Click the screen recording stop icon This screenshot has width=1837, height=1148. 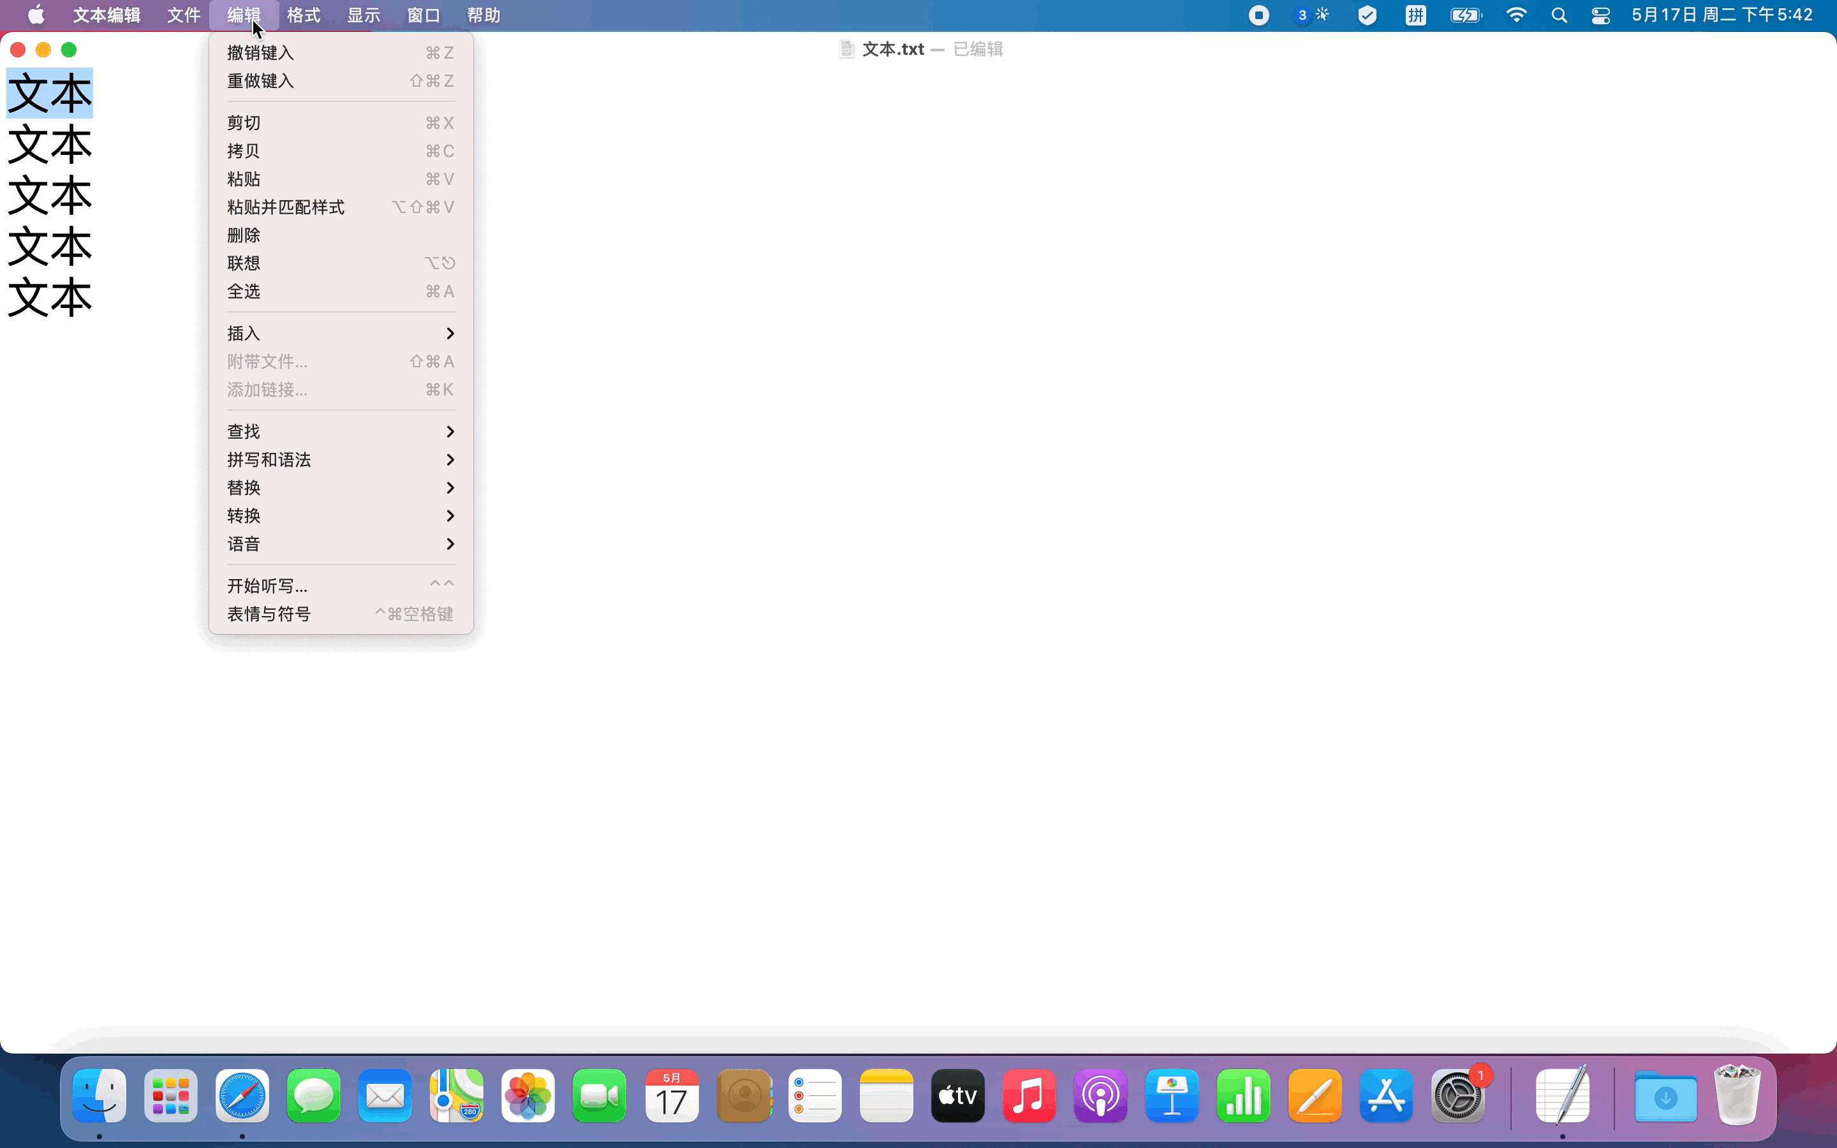(1258, 15)
